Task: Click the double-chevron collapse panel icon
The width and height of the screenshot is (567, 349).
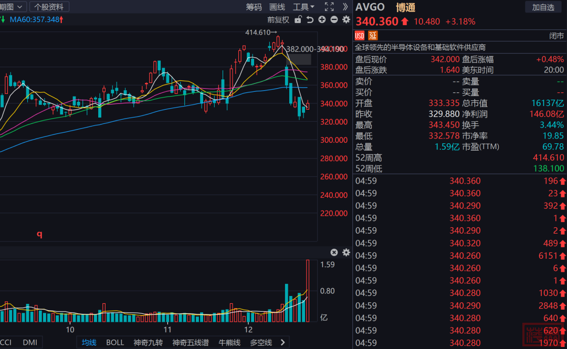Action: coord(345,7)
